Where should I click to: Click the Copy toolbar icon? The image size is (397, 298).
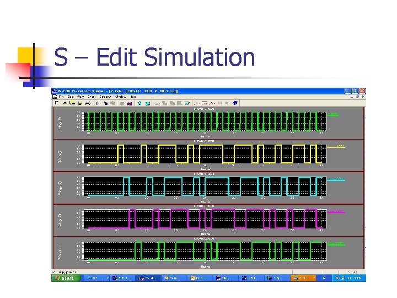point(105,103)
